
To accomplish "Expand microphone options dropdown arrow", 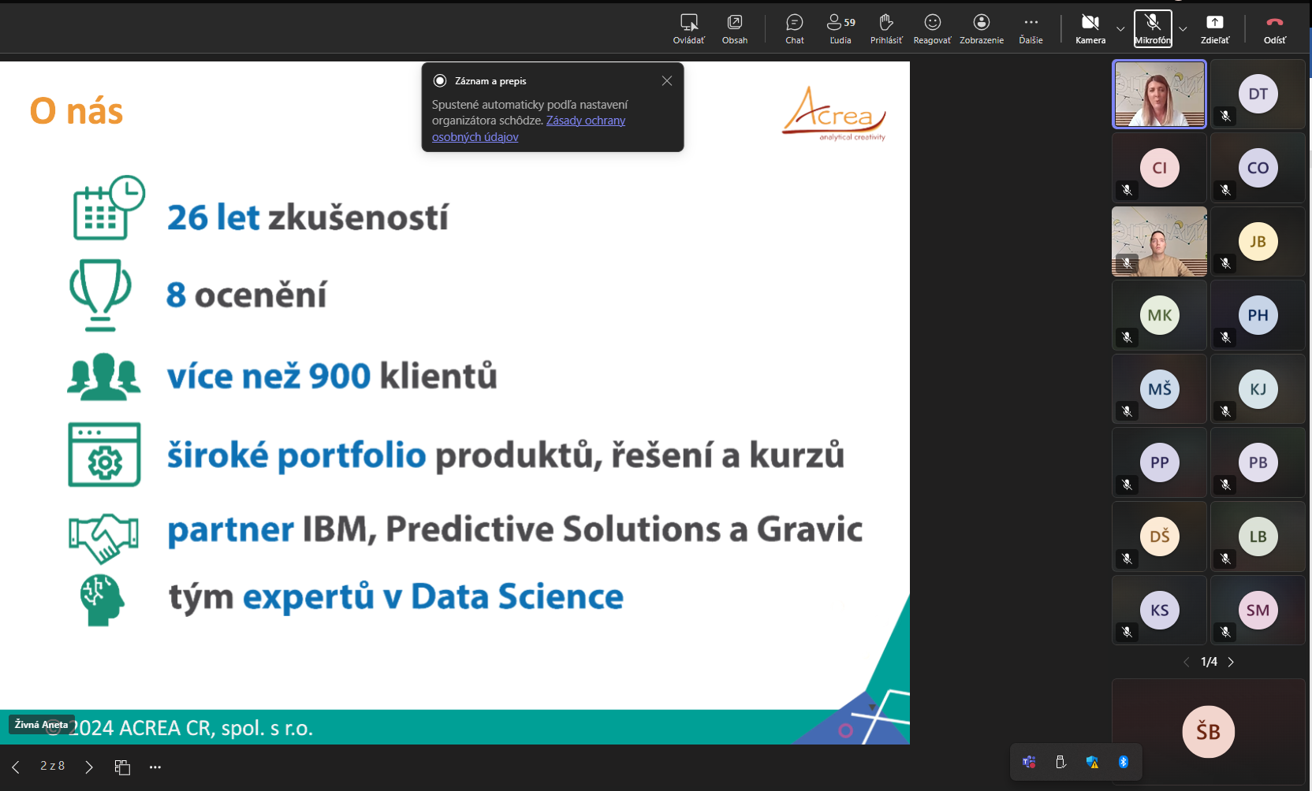I will 1183,29.
